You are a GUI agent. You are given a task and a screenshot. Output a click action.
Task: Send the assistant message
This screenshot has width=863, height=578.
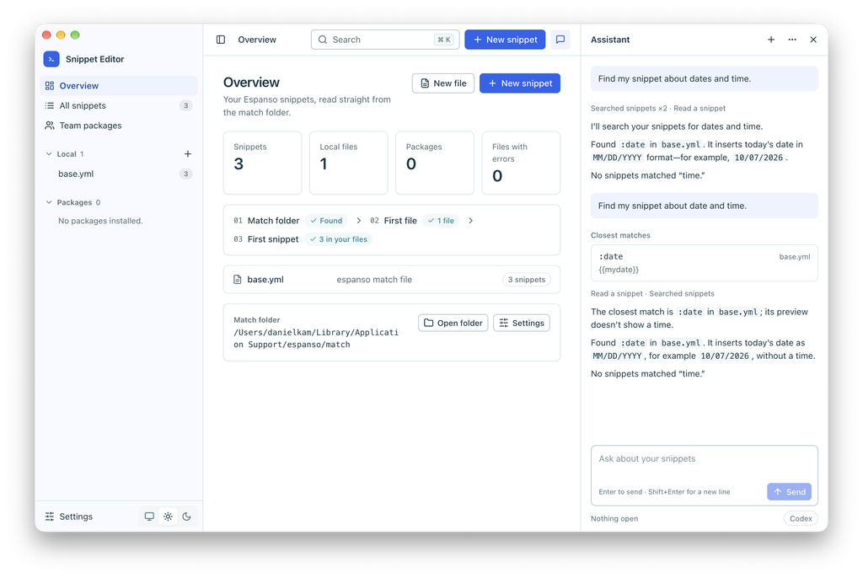(x=789, y=492)
